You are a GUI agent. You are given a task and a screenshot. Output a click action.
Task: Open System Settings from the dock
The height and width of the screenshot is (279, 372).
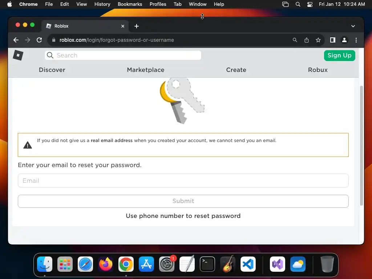point(166,264)
